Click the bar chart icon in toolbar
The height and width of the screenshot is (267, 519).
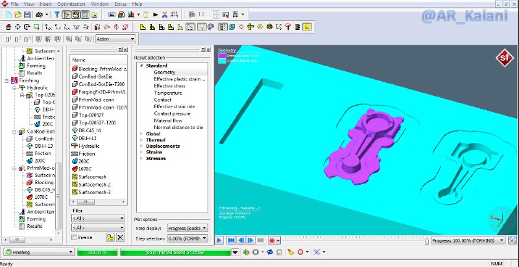pyautogui.click(x=131, y=14)
